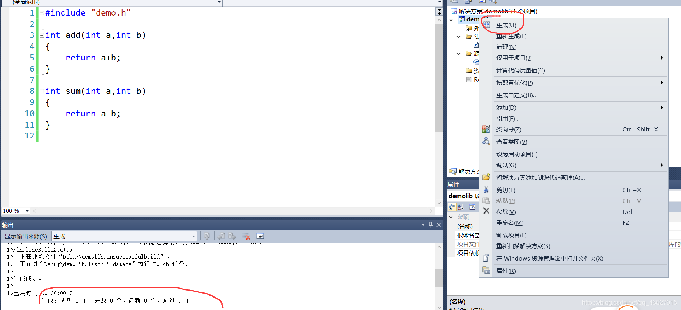The width and height of the screenshot is (681, 310).
Task: Click the properties icon beside 属性(R)
Action: (x=486, y=270)
